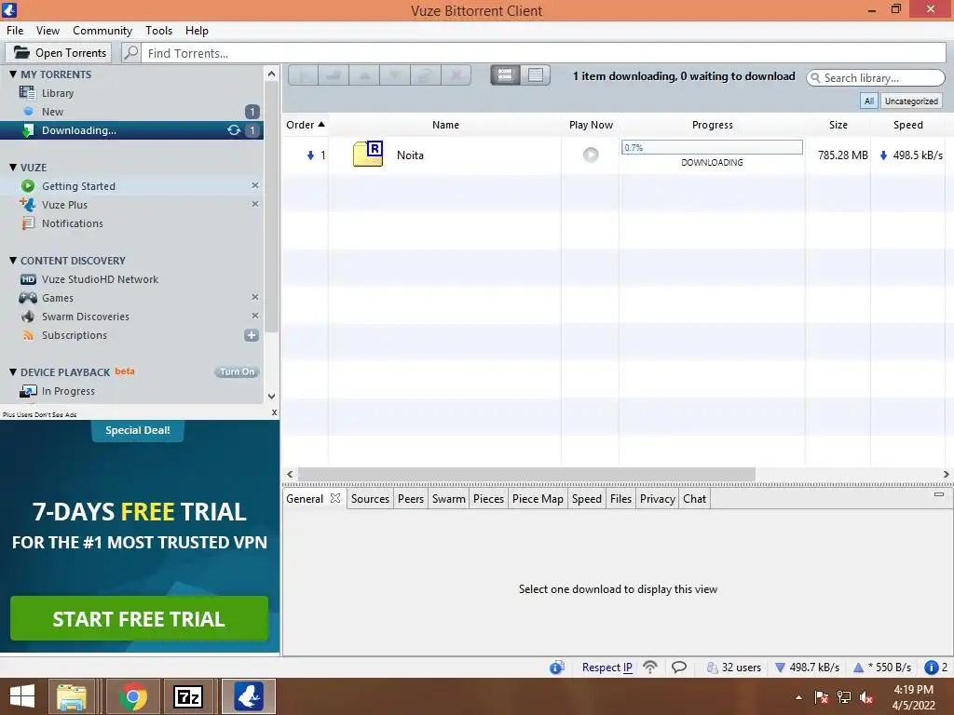This screenshot has height=715, width=954.
Task: Open the Tools menu
Action: (x=158, y=31)
